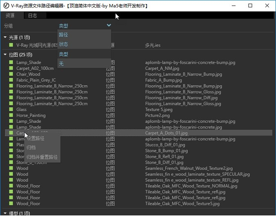Click green status icon for Glass row
This screenshot has width=276, height=224.
coord(11,109)
